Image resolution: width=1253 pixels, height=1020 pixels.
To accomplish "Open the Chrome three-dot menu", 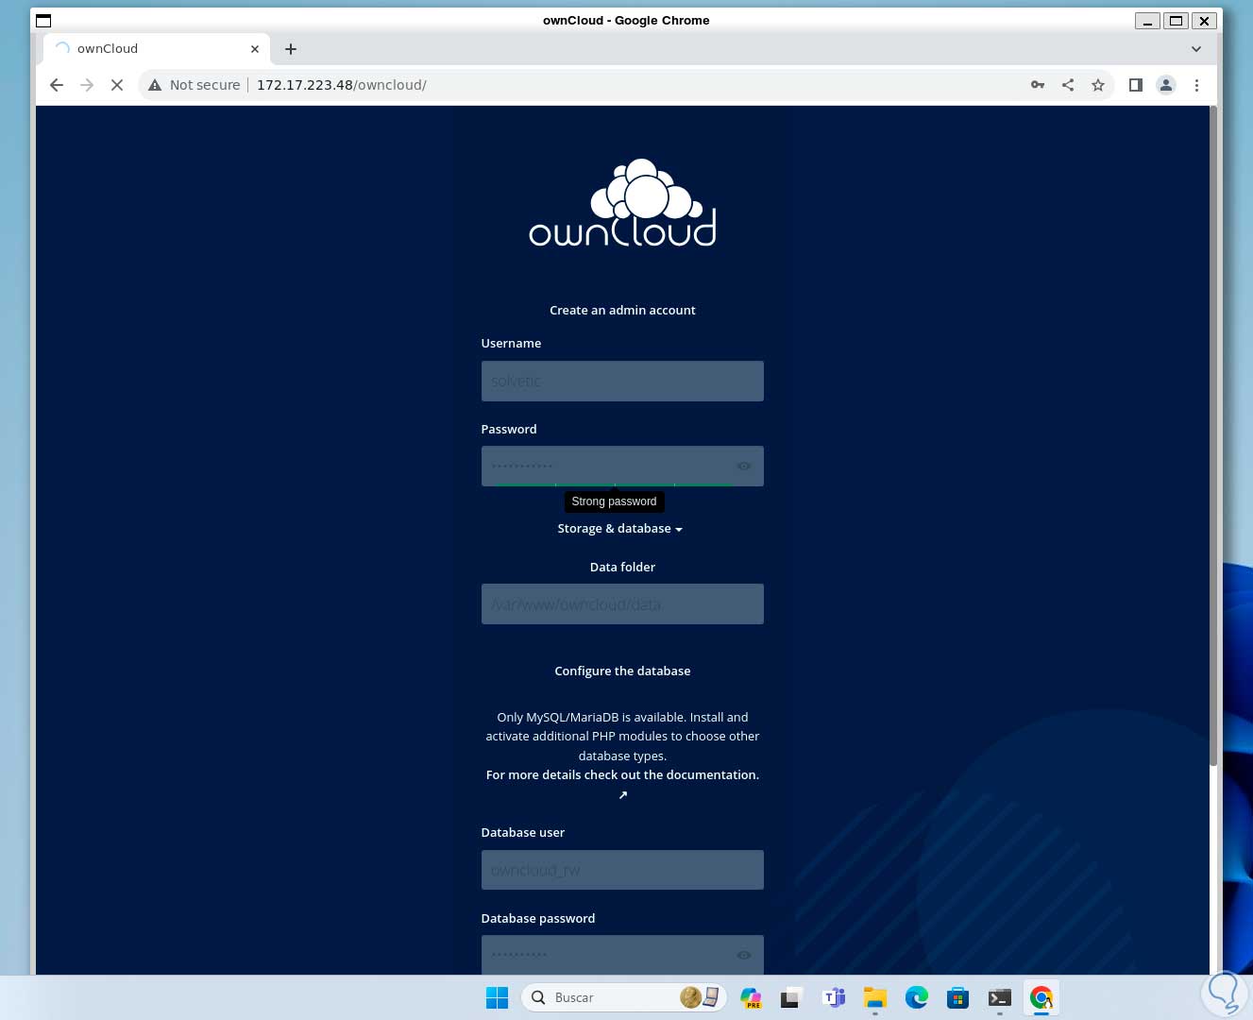I will pos(1196,85).
